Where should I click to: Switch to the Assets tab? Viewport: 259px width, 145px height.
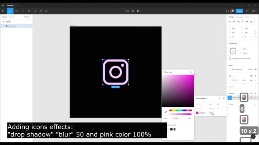click(x=12, y=17)
